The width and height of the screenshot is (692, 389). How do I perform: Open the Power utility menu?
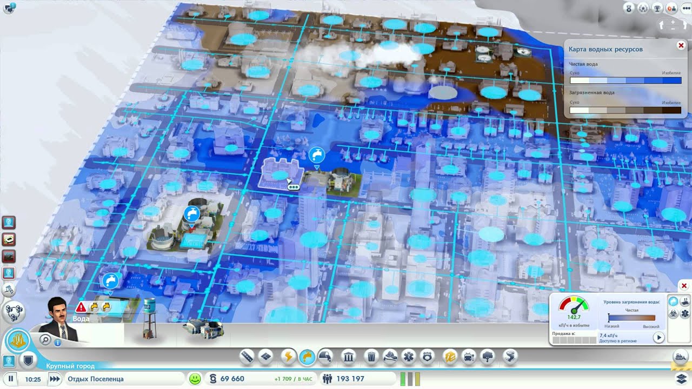tap(289, 356)
